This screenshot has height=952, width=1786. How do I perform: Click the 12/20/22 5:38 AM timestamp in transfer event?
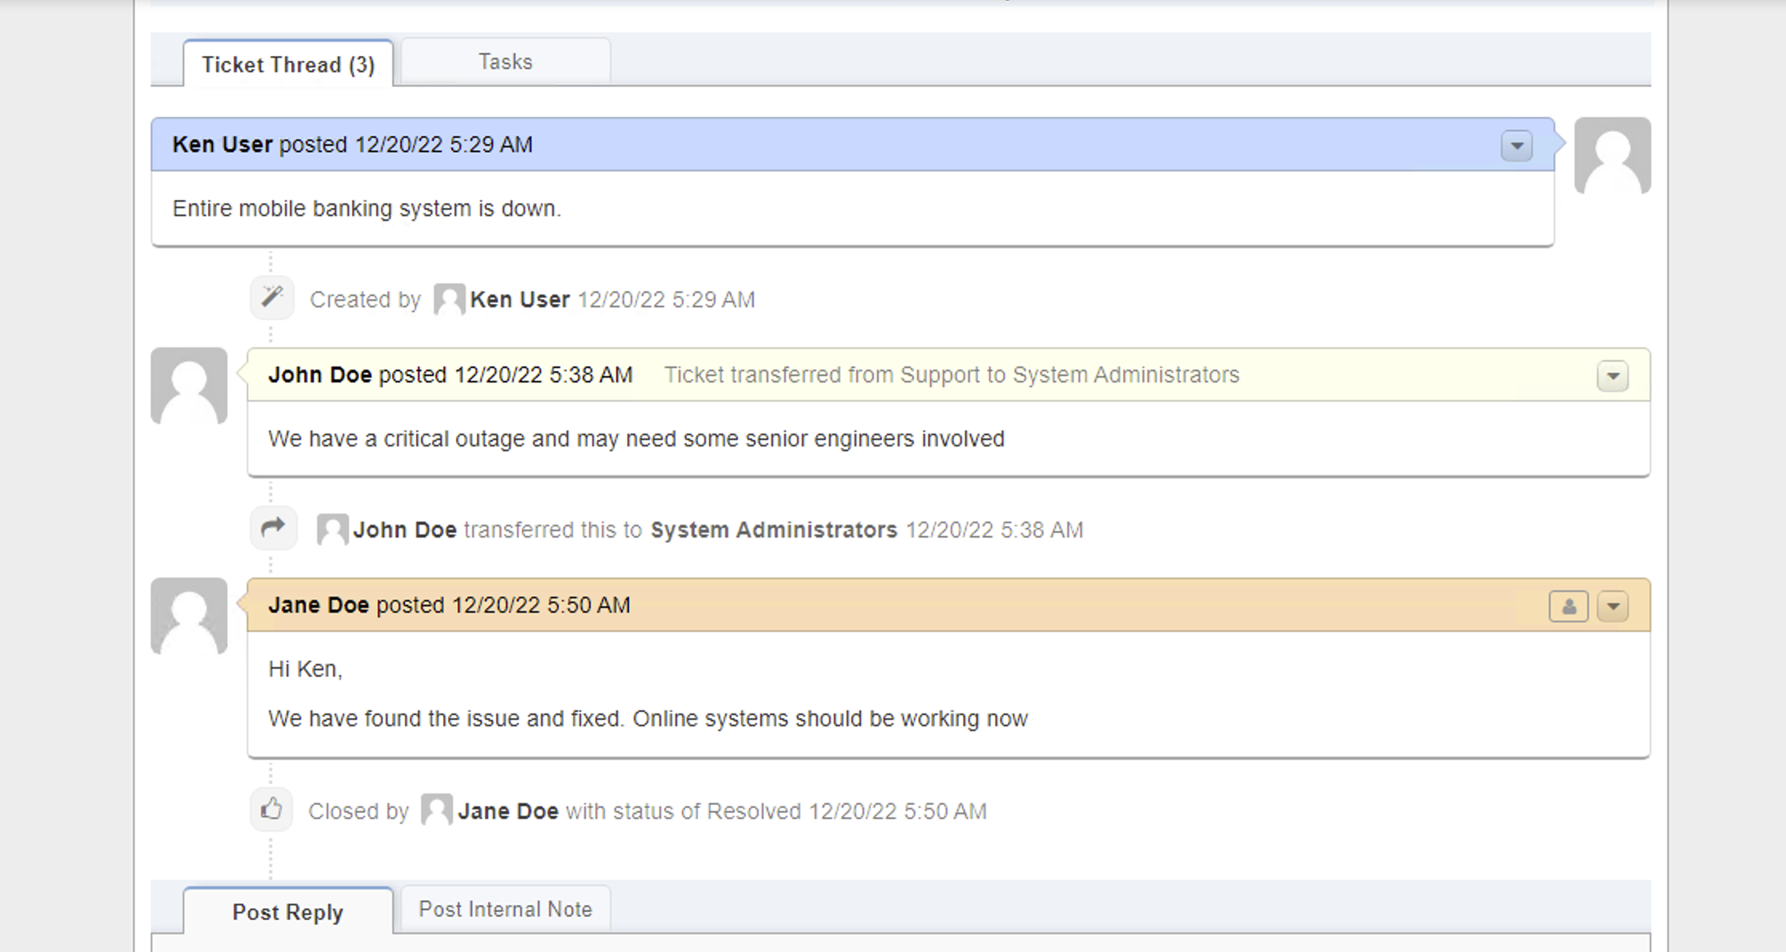click(x=994, y=530)
